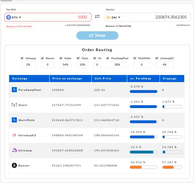
Task: Toggle the MultiPath routing checkbox
Action: (135, 58)
